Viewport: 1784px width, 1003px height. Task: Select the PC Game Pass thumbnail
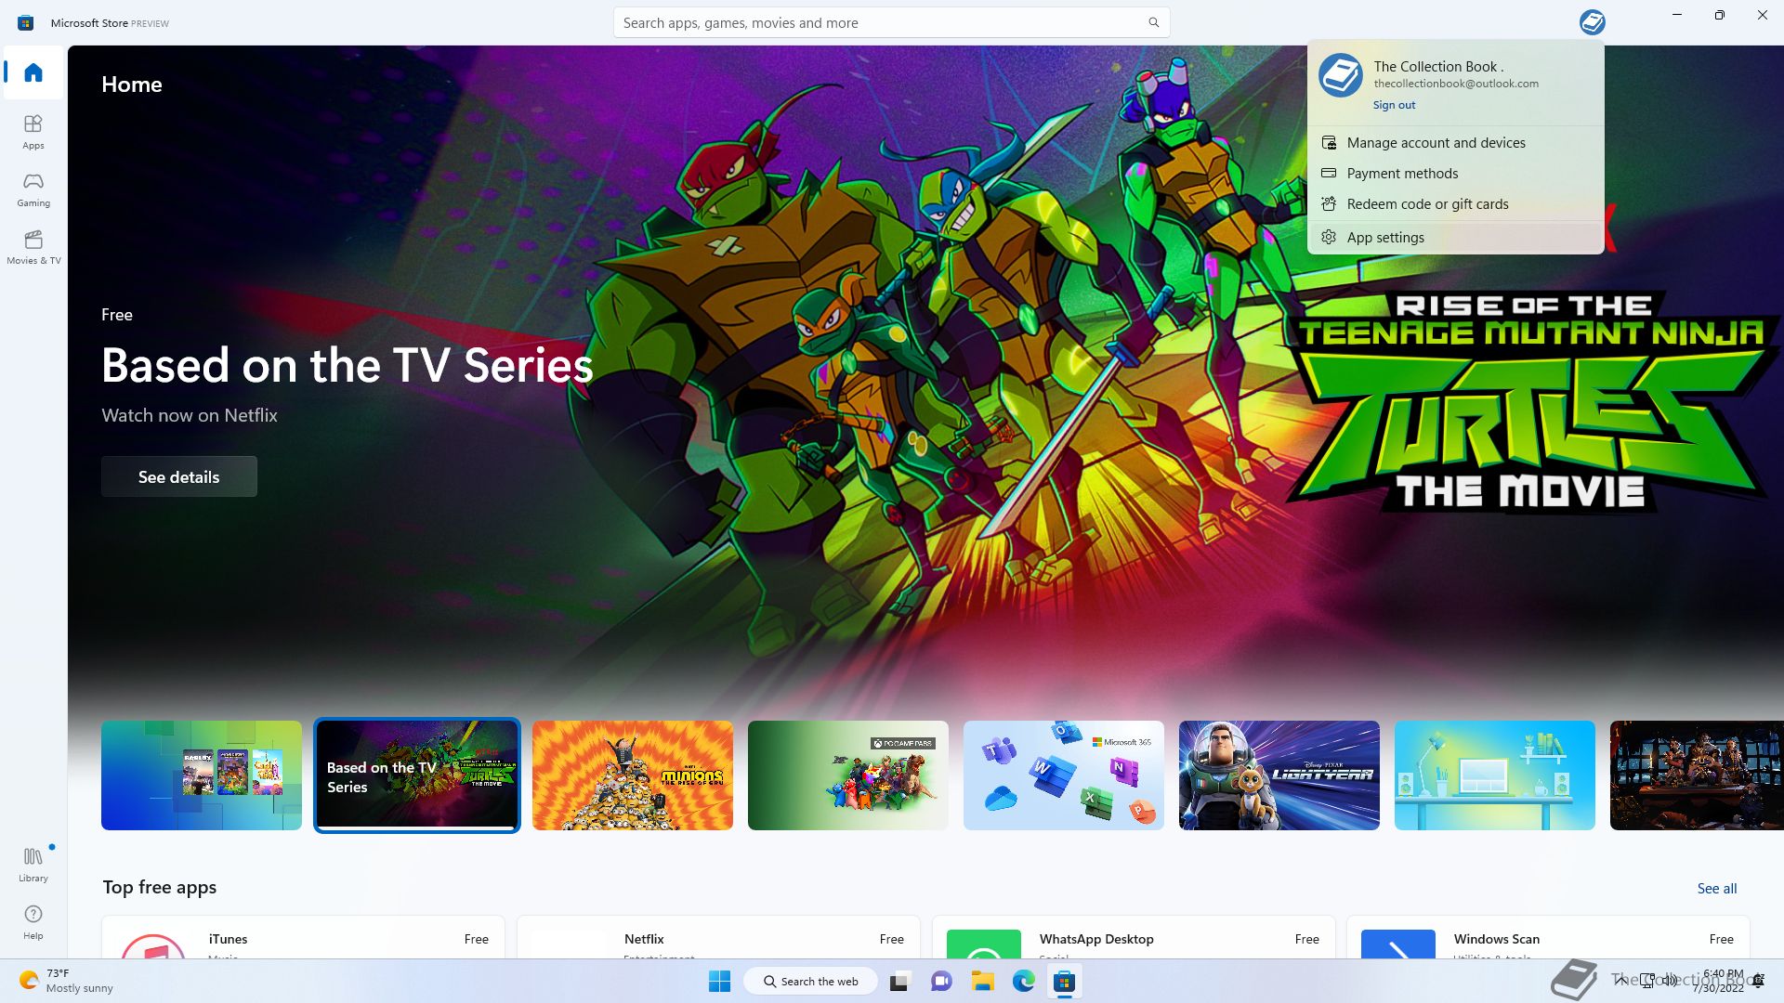coord(848,775)
